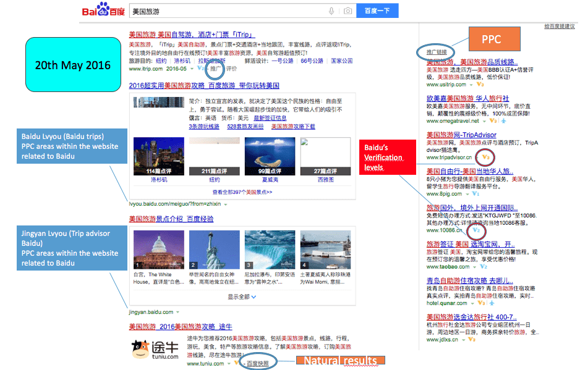Click the V2 verification badge next to www.tripadvisor.cn
This screenshot has height=370, width=580.
pos(484,156)
